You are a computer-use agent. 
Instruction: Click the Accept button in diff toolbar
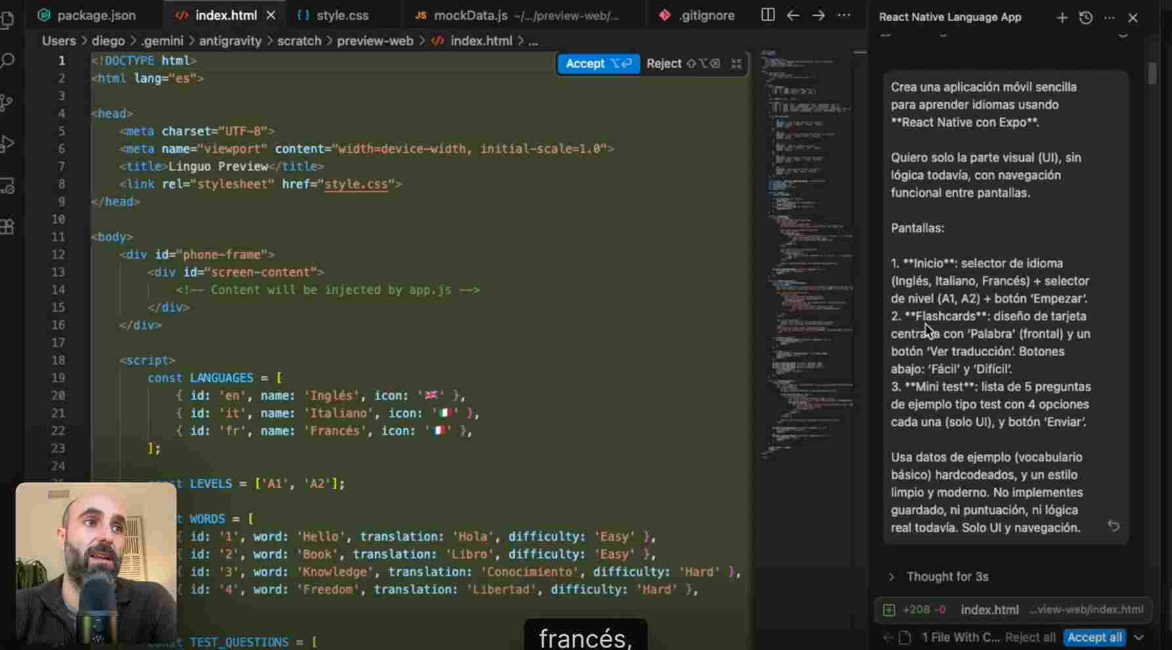pos(597,64)
